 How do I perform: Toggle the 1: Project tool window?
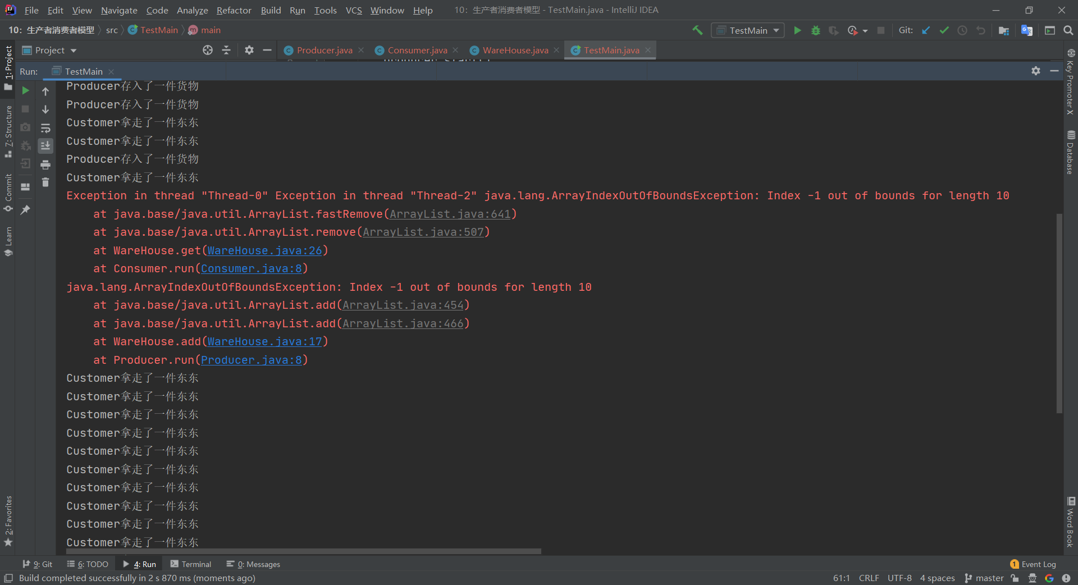click(x=8, y=67)
